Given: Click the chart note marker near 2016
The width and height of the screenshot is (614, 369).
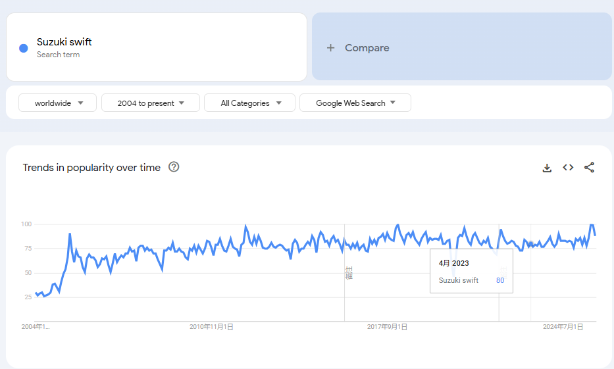Looking at the screenshot, I should [349, 273].
